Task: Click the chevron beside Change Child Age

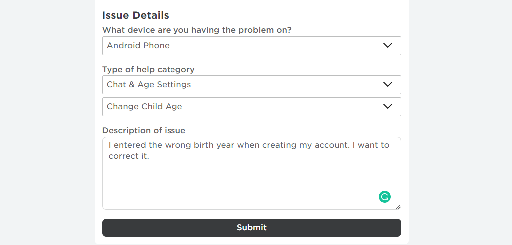Action: coord(388,106)
